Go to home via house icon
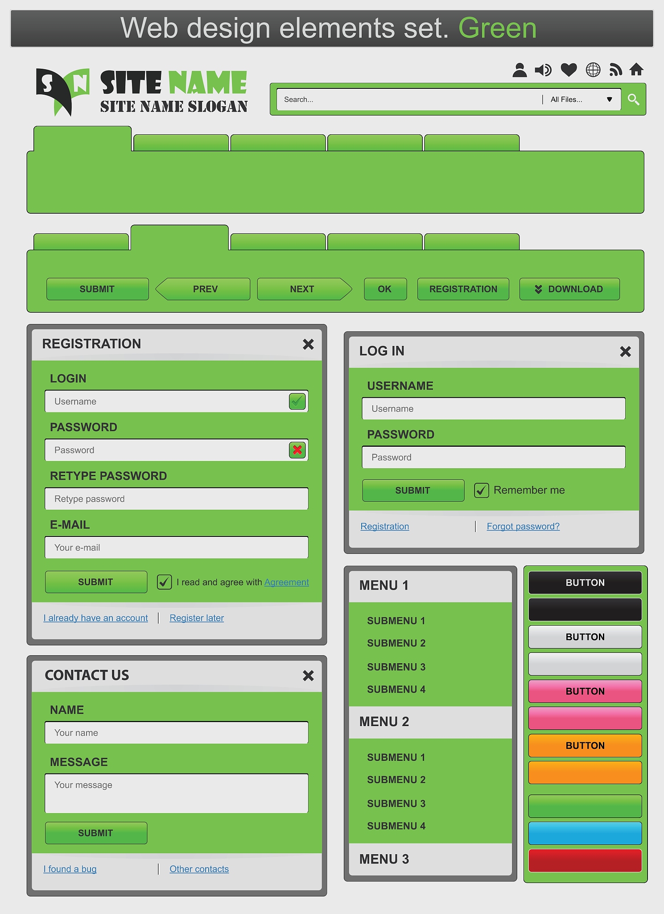The height and width of the screenshot is (914, 664). (x=636, y=70)
